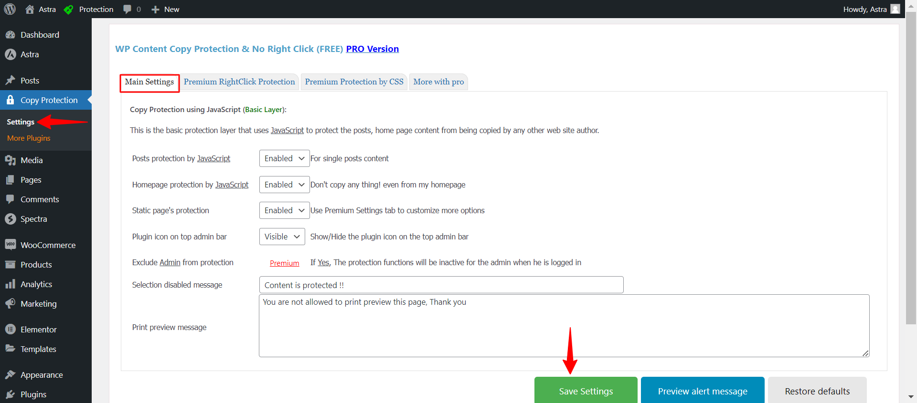
Task: Click the plus icon for New
Action: pyautogui.click(x=155, y=9)
